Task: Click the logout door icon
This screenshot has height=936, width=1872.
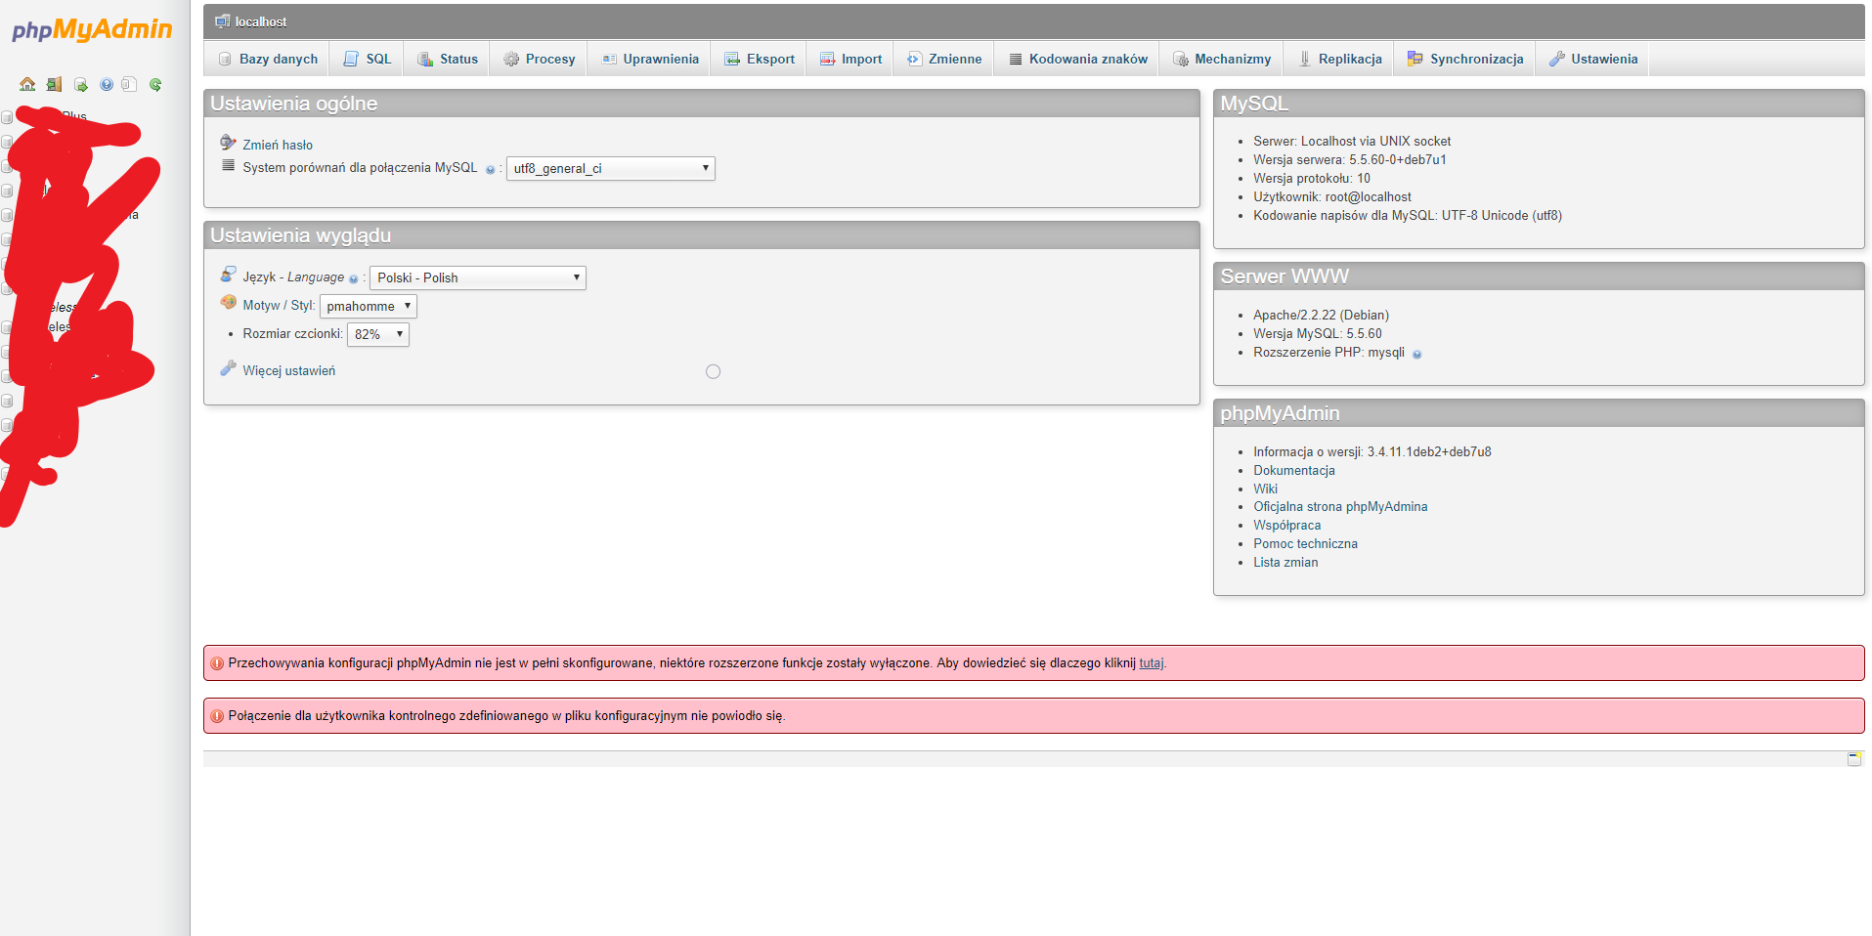Action: pos(54,85)
